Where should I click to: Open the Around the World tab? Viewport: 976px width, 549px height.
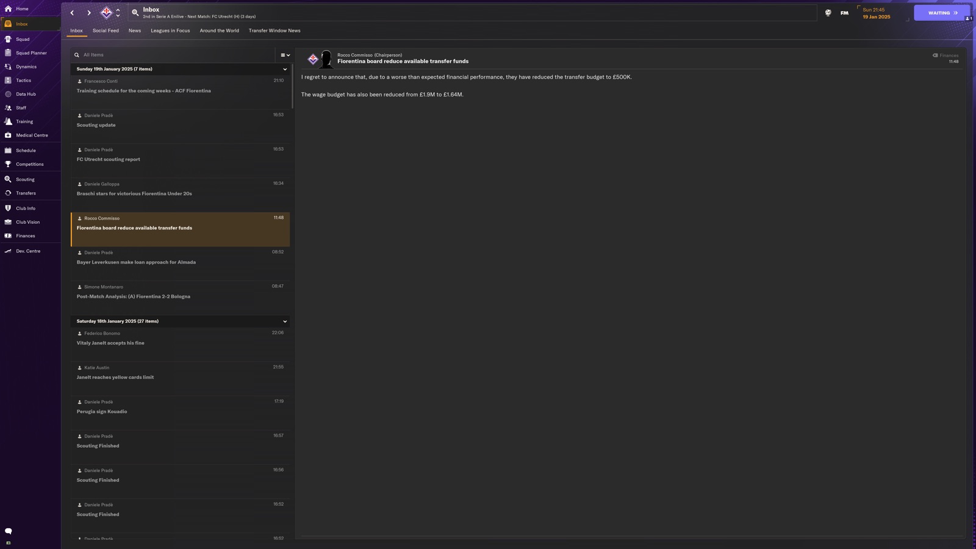point(220,30)
